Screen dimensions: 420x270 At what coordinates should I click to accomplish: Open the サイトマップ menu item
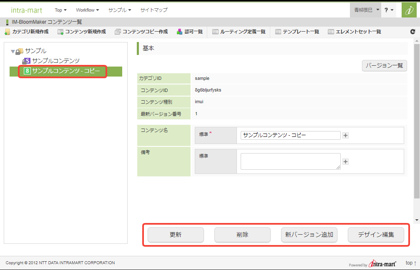(154, 10)
